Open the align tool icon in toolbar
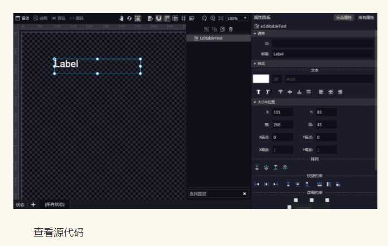Image resolution: width=388 pixels, height=246 pixels. point(150,18)
